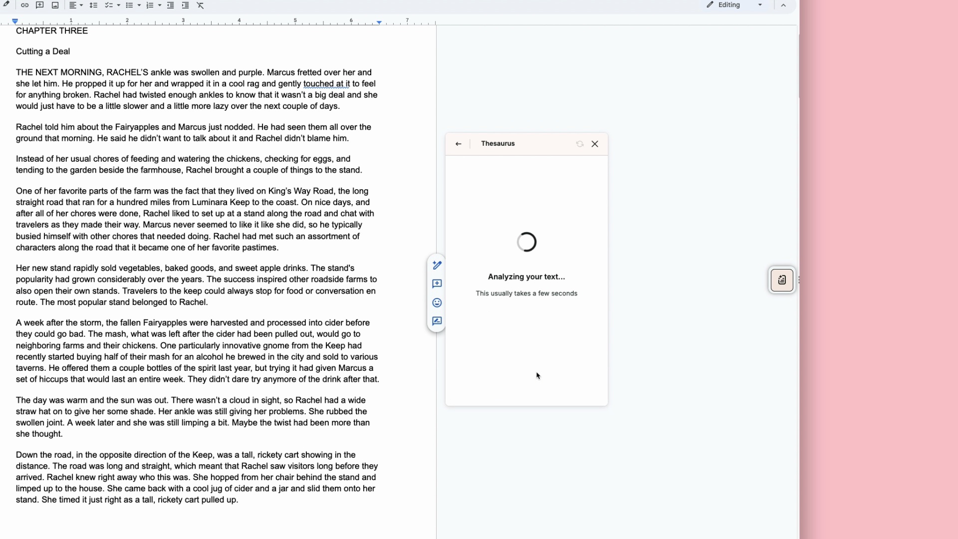Screen dimensions: 958x539
Task: Click the insert link icon
Action: (x=24, y=5)
